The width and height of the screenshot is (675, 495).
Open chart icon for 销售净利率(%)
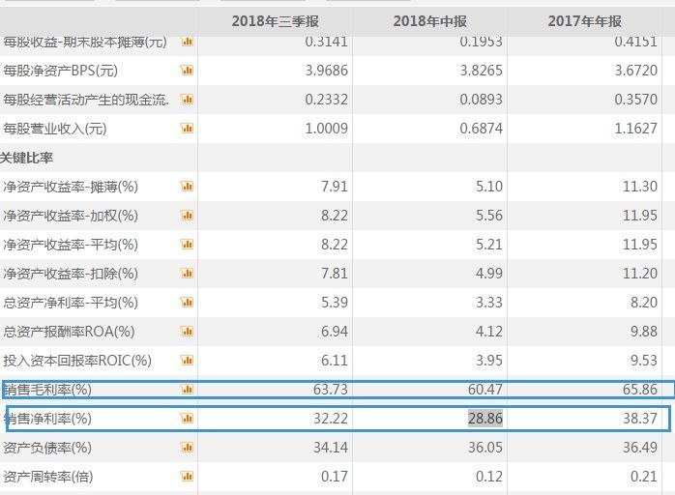click(187, 419)
